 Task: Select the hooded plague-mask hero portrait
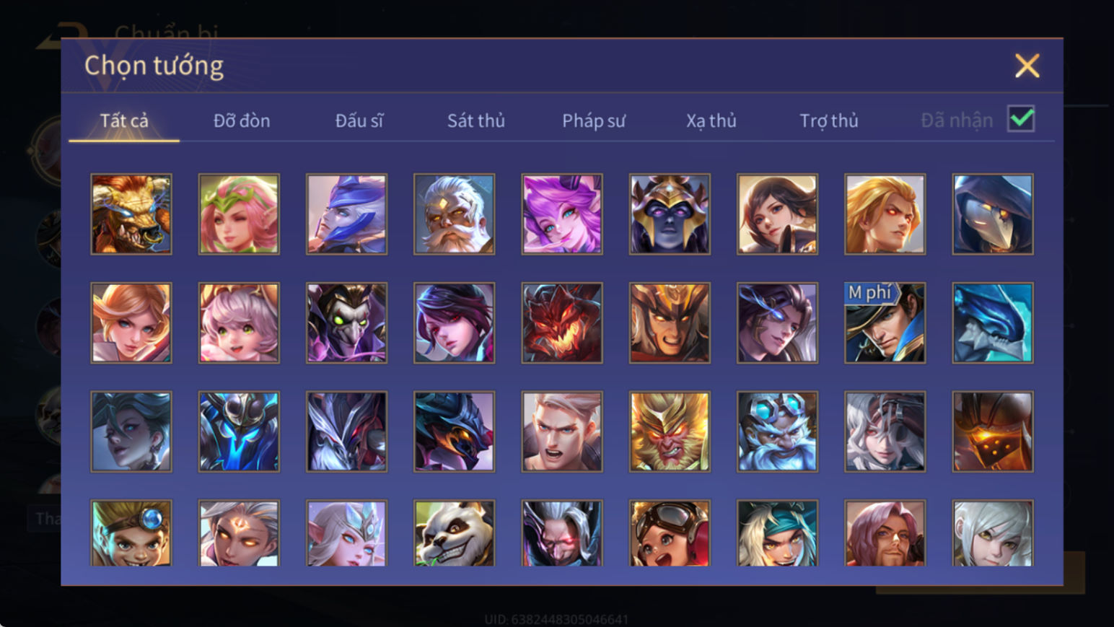coord(993,214)
